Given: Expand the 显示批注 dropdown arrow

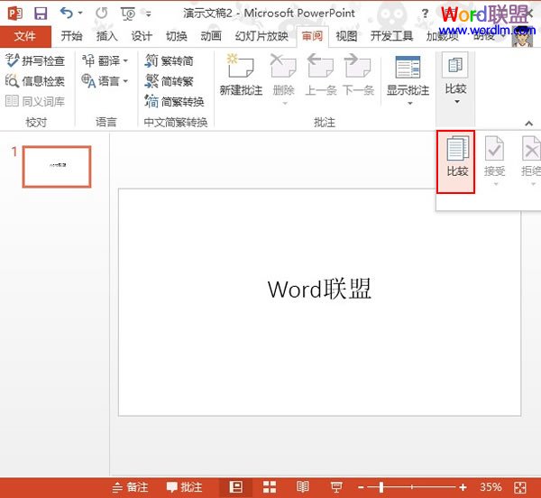Looking at the screenshot, I should click(410, 103).
